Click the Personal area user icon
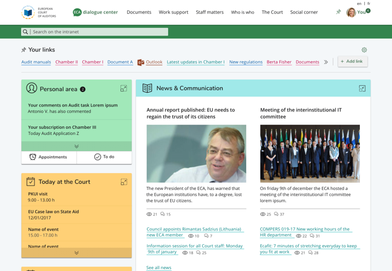Viewport: 392px width, 271px height. [x=31, y=88]
